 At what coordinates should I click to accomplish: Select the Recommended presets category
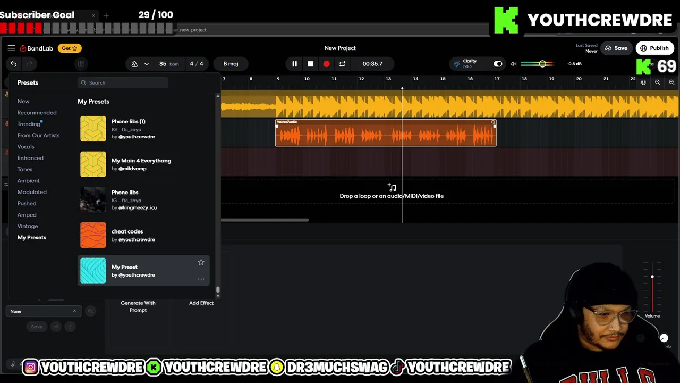click(37, 113)
